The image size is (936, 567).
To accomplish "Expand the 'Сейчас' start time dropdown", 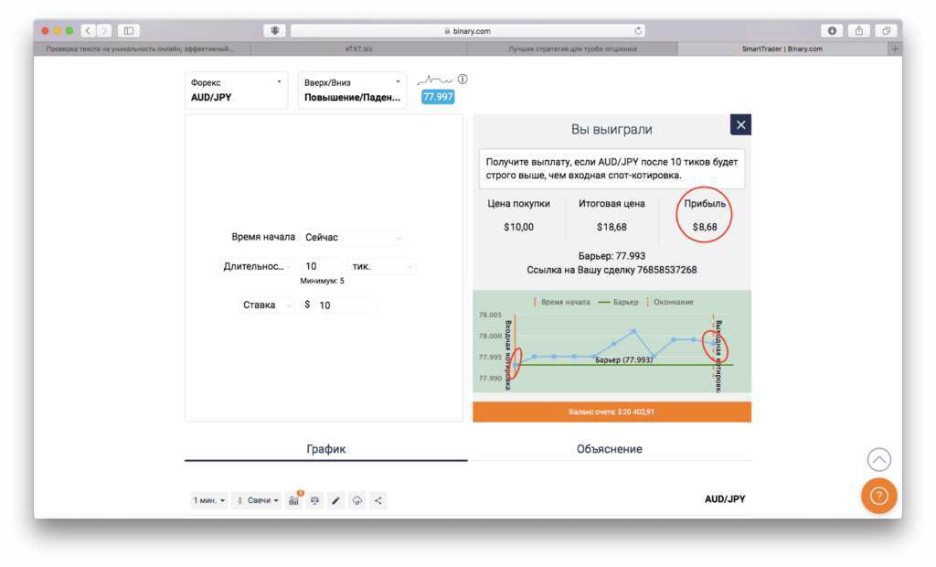I will [x=352, y=238].
